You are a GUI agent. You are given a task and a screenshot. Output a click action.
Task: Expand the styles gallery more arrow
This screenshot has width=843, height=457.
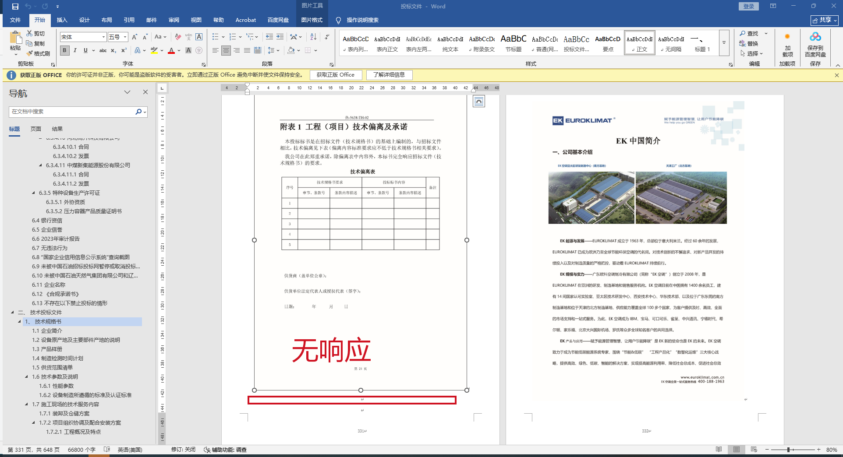pos(724,42)
